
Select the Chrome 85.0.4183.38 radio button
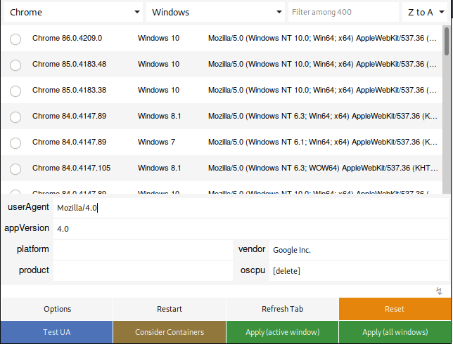pyautogui.click(x=15, y=91)
